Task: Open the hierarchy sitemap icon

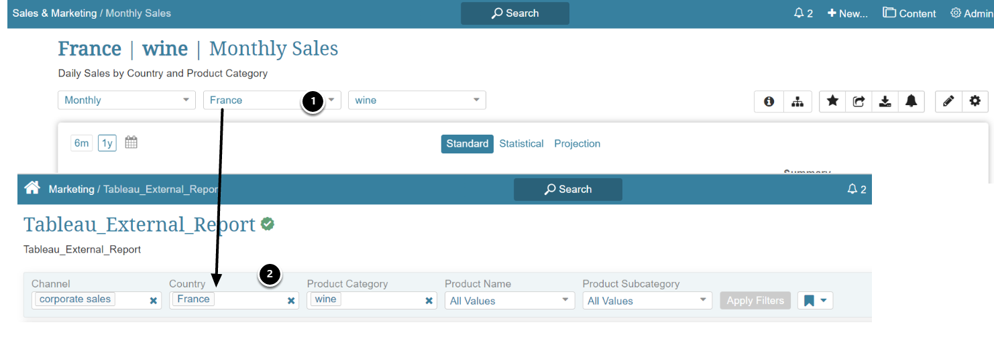Action: [797, 101]
